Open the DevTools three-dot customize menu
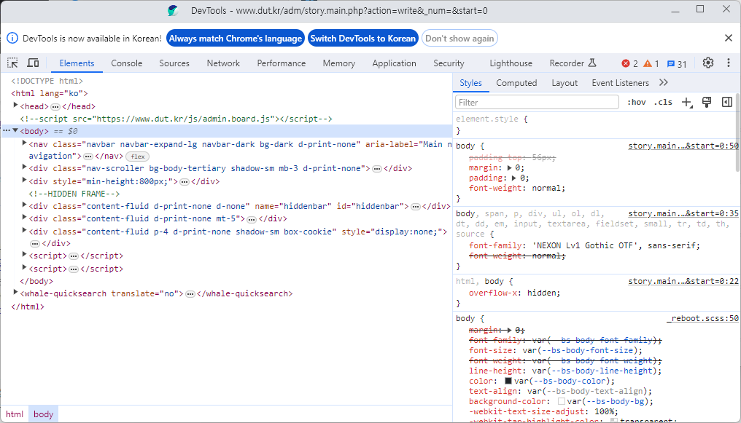 pos(729,63)
